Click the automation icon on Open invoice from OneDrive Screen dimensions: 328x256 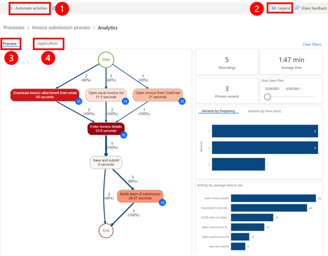coord(181,101)
